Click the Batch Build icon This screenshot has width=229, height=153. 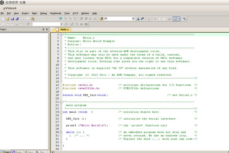17,24
